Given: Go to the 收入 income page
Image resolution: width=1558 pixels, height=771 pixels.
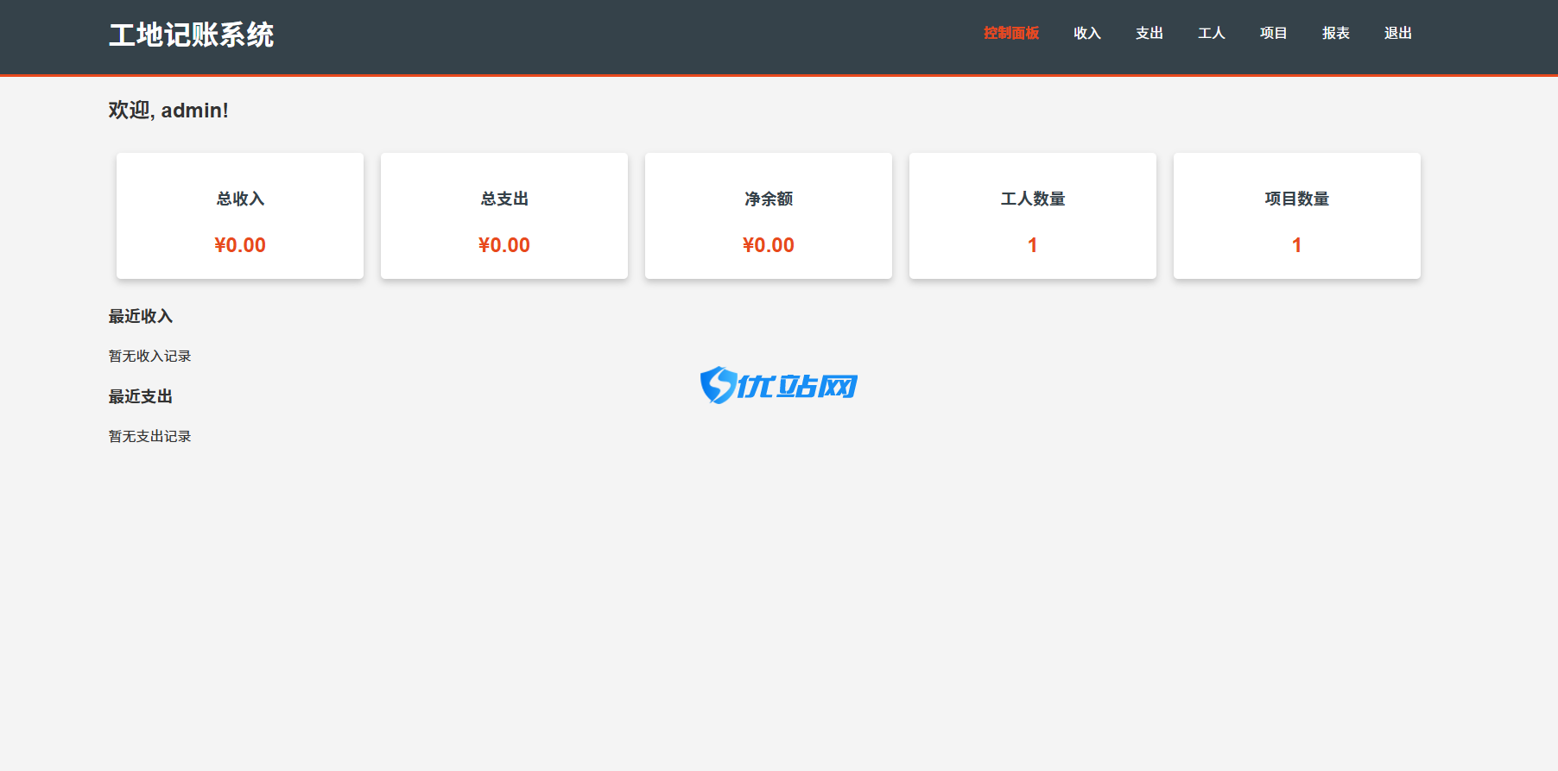Looking at the screenshot, I should 1087,33.
